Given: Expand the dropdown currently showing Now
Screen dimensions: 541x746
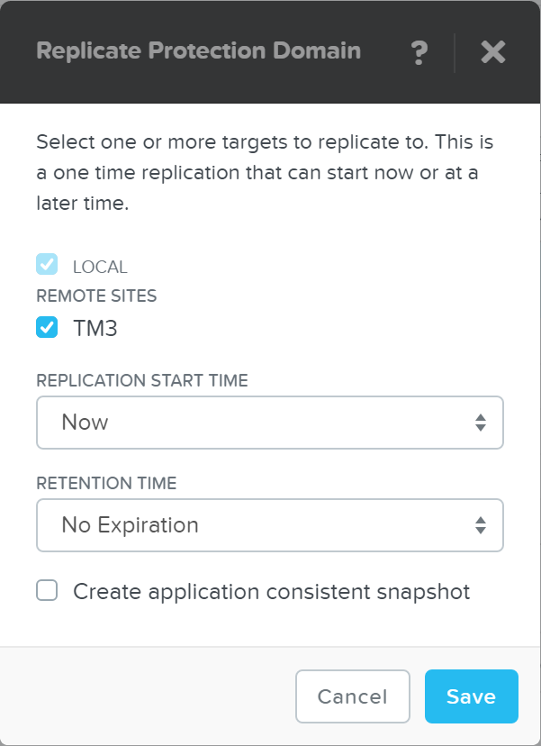Looking at the screenshot, I should (269, 422).
